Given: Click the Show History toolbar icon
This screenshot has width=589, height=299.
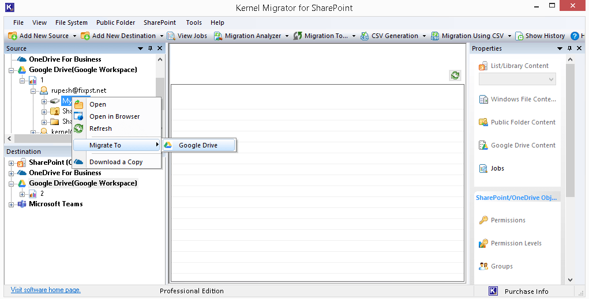Looking at the screenshot, I should point(519,36).
